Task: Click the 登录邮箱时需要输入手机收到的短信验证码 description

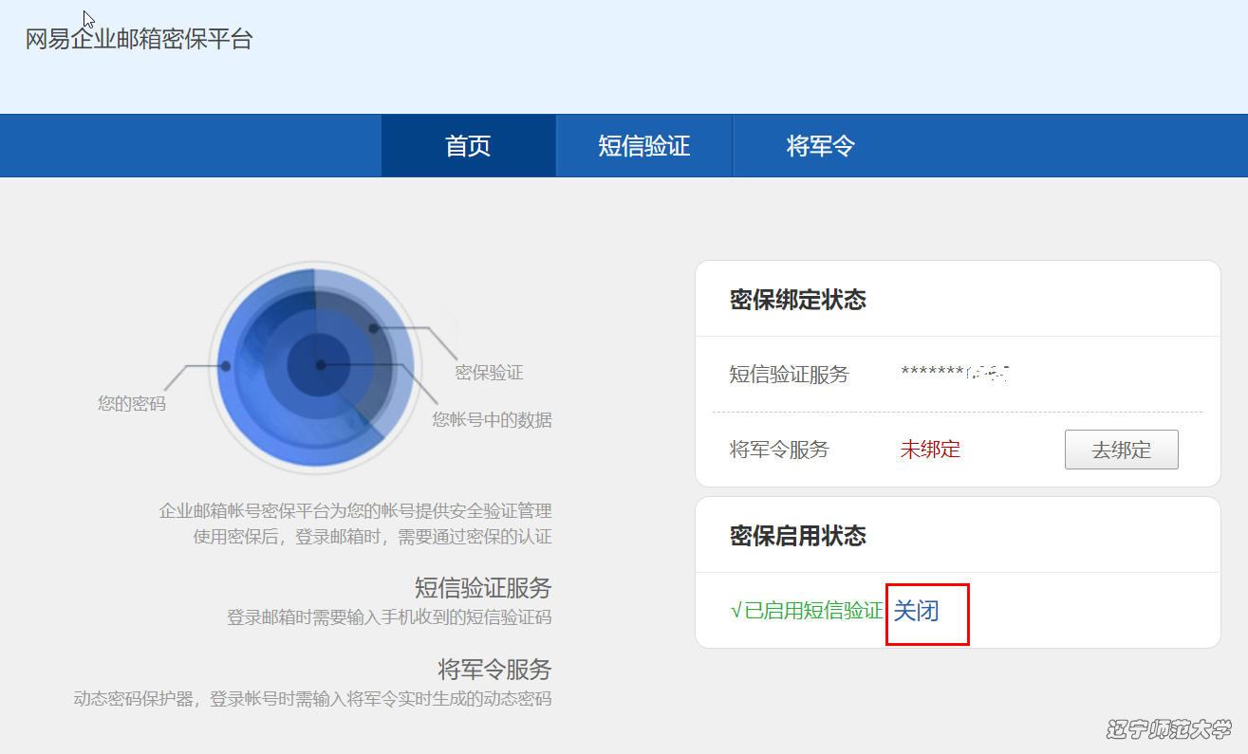Action: (389, 617)
